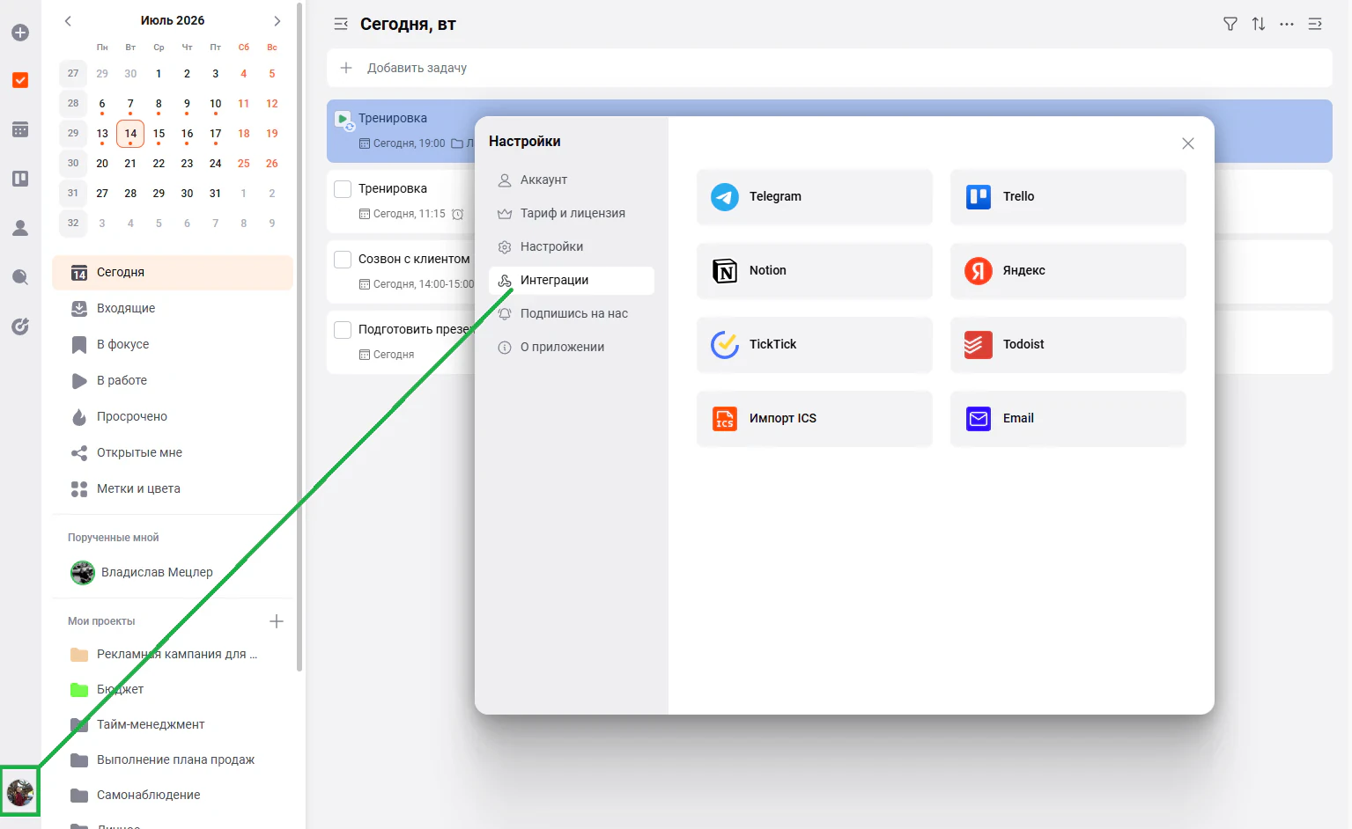Open the Рекламная кампания project
The height and width of the screenshot is (829, 1352).
coord(173,654)
